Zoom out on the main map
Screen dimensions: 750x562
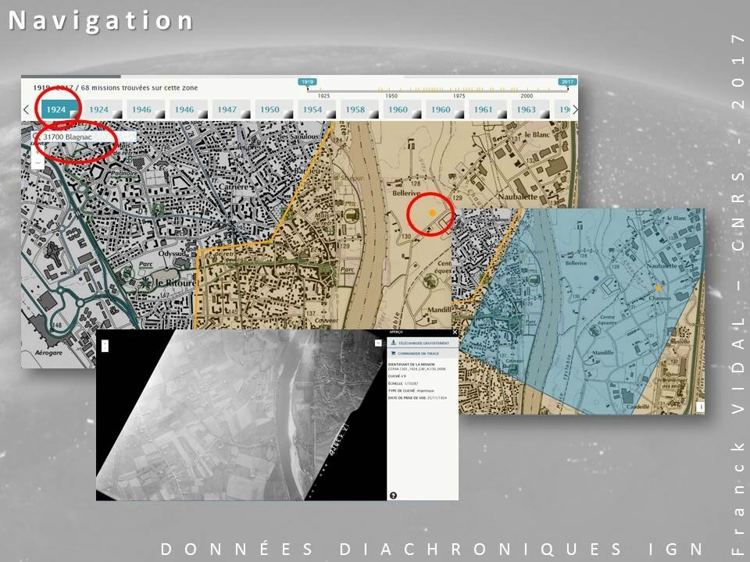pos(37,163)
